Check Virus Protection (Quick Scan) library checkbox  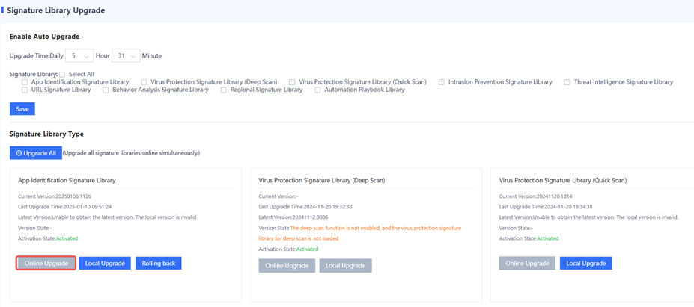292,82
